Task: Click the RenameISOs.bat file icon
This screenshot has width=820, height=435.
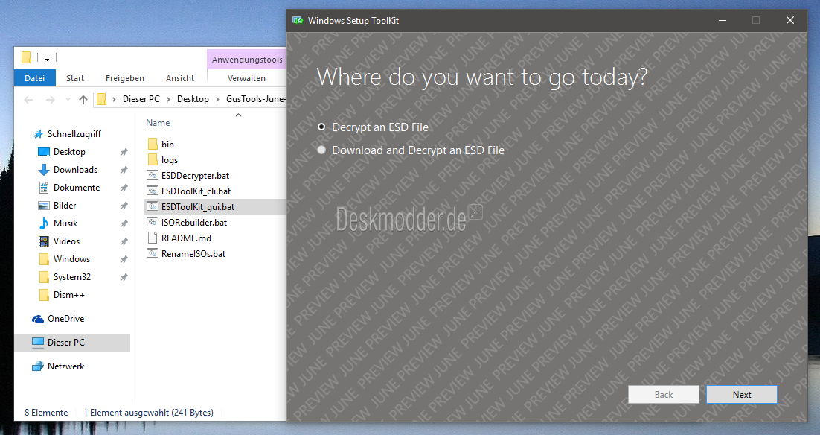Action: tap(153, 254)
